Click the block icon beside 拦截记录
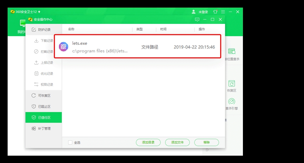This screenshot has height=163, width=304. point(36,51)
